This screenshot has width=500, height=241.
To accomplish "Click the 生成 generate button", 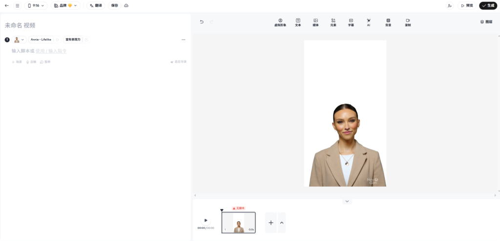I will point(488,5).
